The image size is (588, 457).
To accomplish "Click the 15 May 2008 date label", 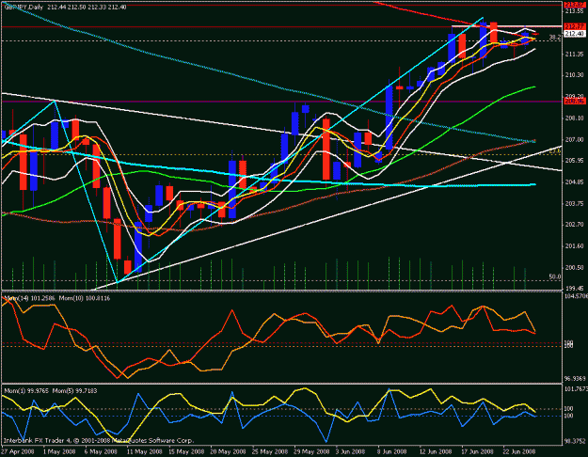I will tap(185, 451).
